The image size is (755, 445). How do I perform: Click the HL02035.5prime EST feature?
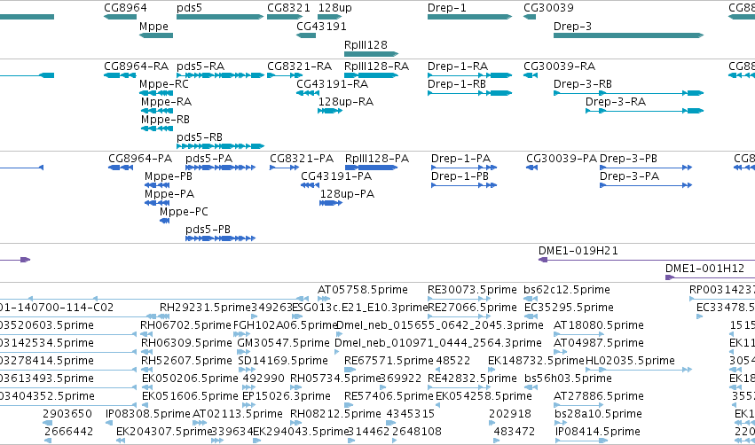[639, 370]
